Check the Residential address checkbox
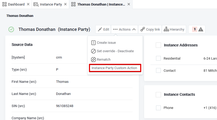Image resolution: width=217 pixels, height=120 pixels. [x=158, y=59]
